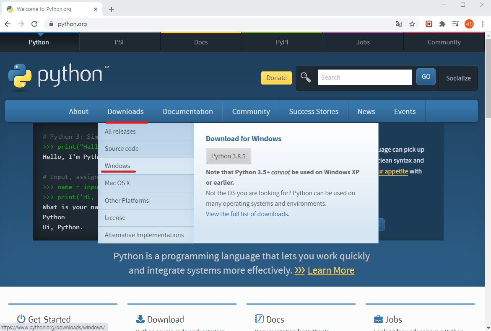The height and width of the screenshot is (331, 491).
Task: Open the PSF top-bar tab
Action: [x=120, y=42]
